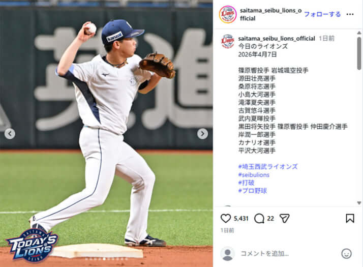The image size is (363, 267).
Task: Open Lions profile avatar in header
Action: 228,14
